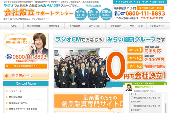Click the arrow icon on 料金表はこちら banner

point(7,76)
